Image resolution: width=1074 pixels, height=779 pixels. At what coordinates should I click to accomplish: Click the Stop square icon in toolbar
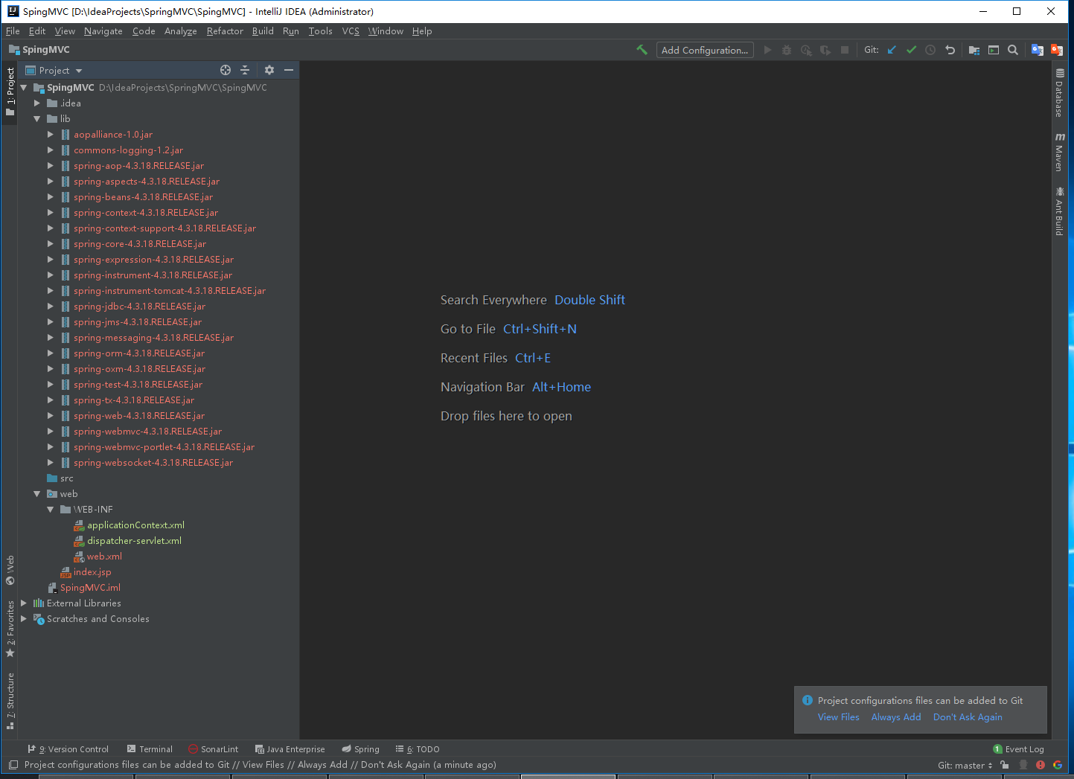point(845,50)
